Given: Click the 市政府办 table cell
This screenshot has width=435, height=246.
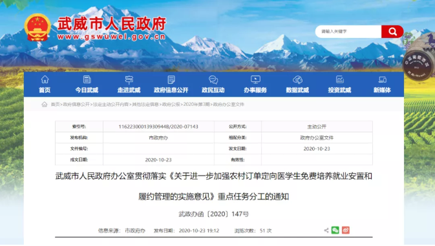Looking at the screenshot, I should pyautogui.click(x=158, y=138).
